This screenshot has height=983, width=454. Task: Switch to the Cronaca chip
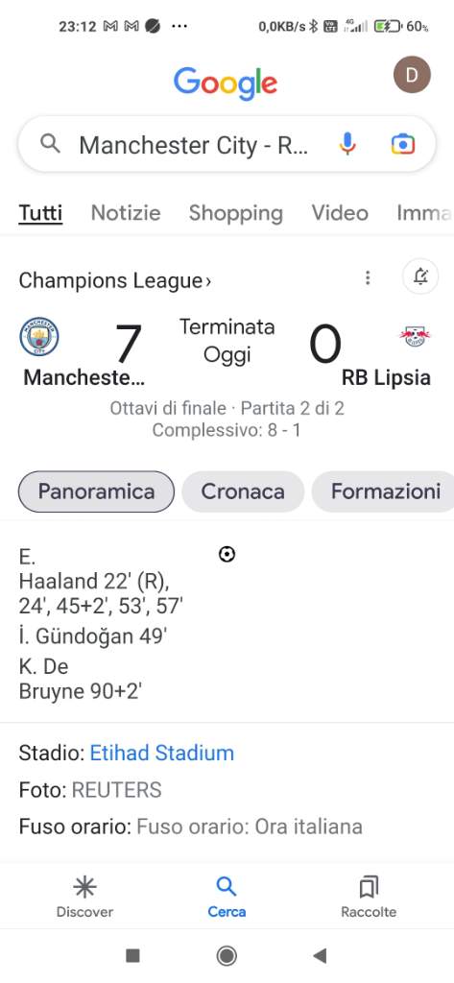tap(243, 491)
